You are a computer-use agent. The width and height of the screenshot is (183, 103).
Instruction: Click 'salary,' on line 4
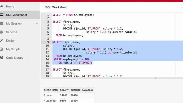click(69, 25)
